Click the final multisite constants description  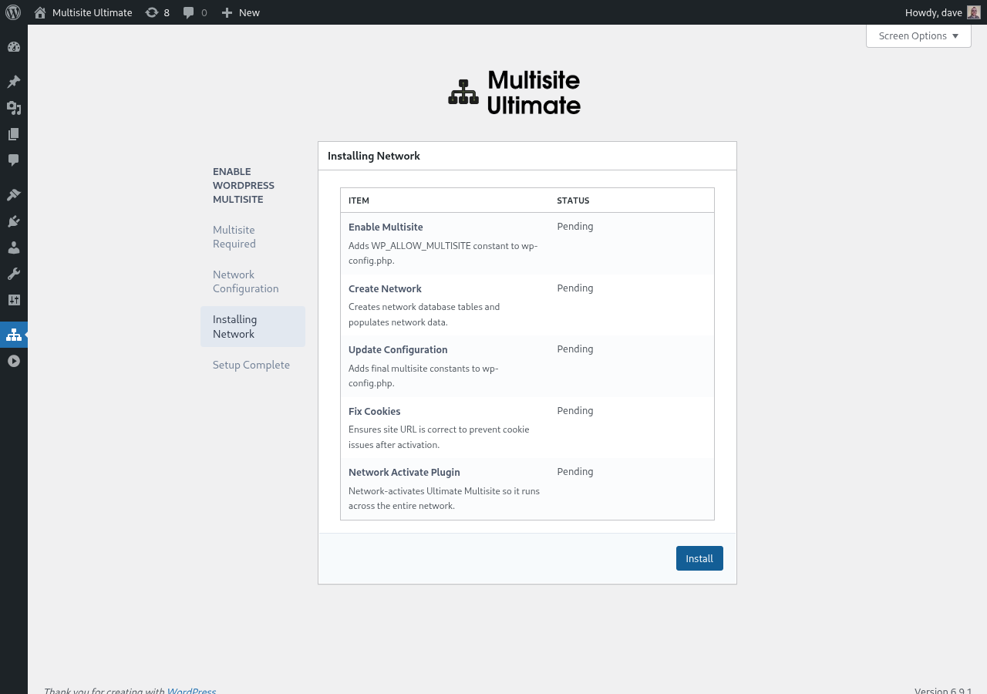(423, 376)
